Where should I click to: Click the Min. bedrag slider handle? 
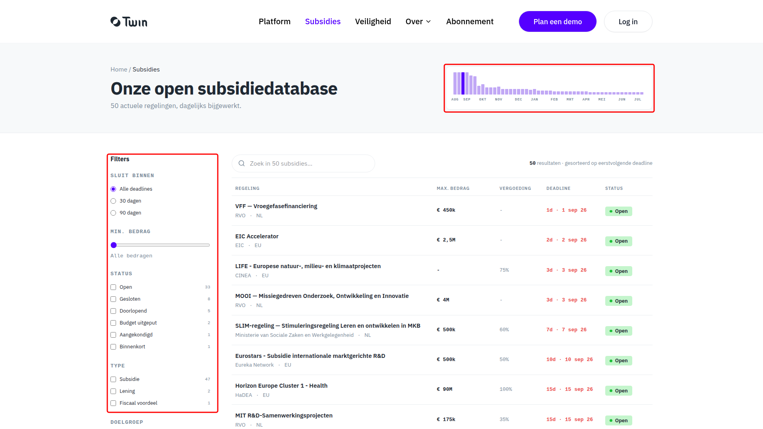tap(114, 245)
